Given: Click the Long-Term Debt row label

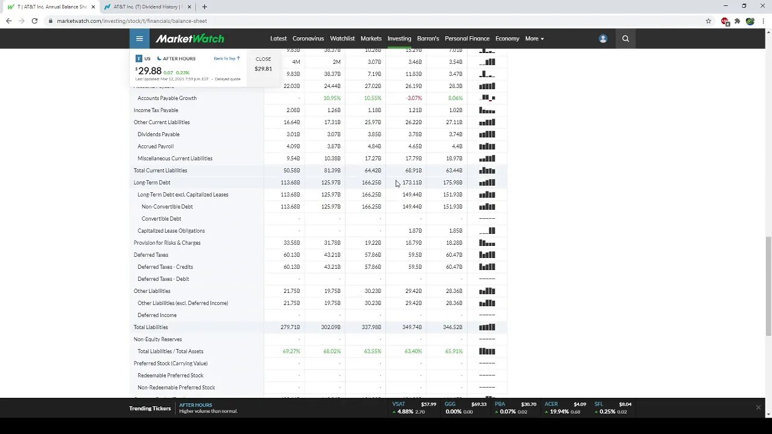Looking at the screenshot, I should click(x=152, y=183).
